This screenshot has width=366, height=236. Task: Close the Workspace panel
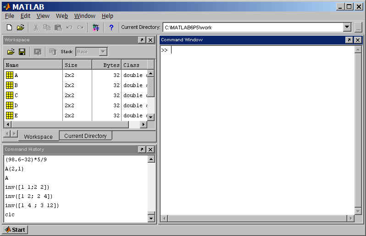click(150, 40)
